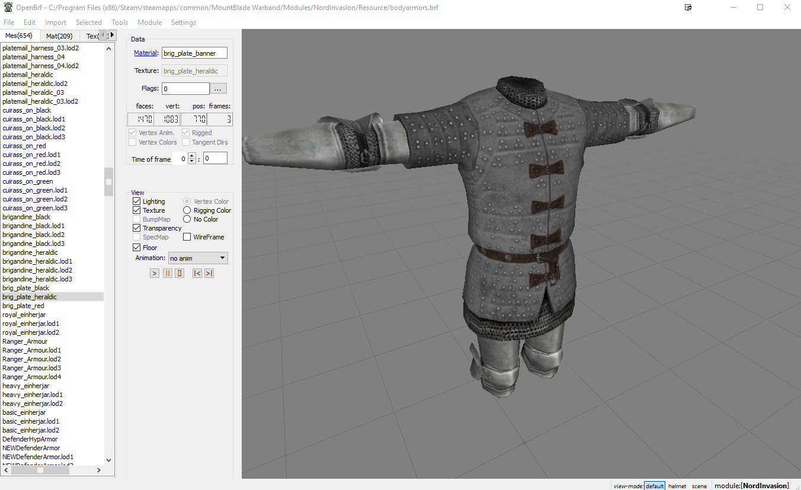Open the Edit menu
Image resolution: width=801 pixels, height=490 pixels.
(x=30, y=23)
